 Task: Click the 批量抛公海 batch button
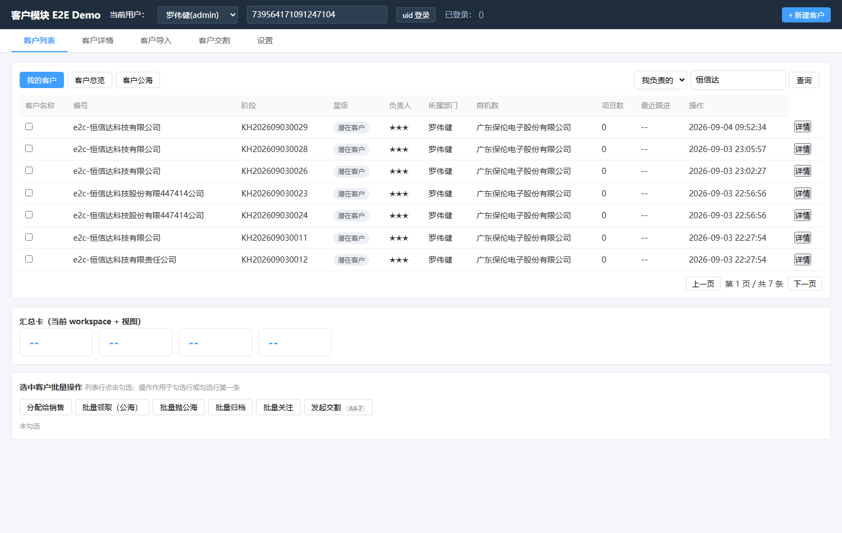pos(179,407)
